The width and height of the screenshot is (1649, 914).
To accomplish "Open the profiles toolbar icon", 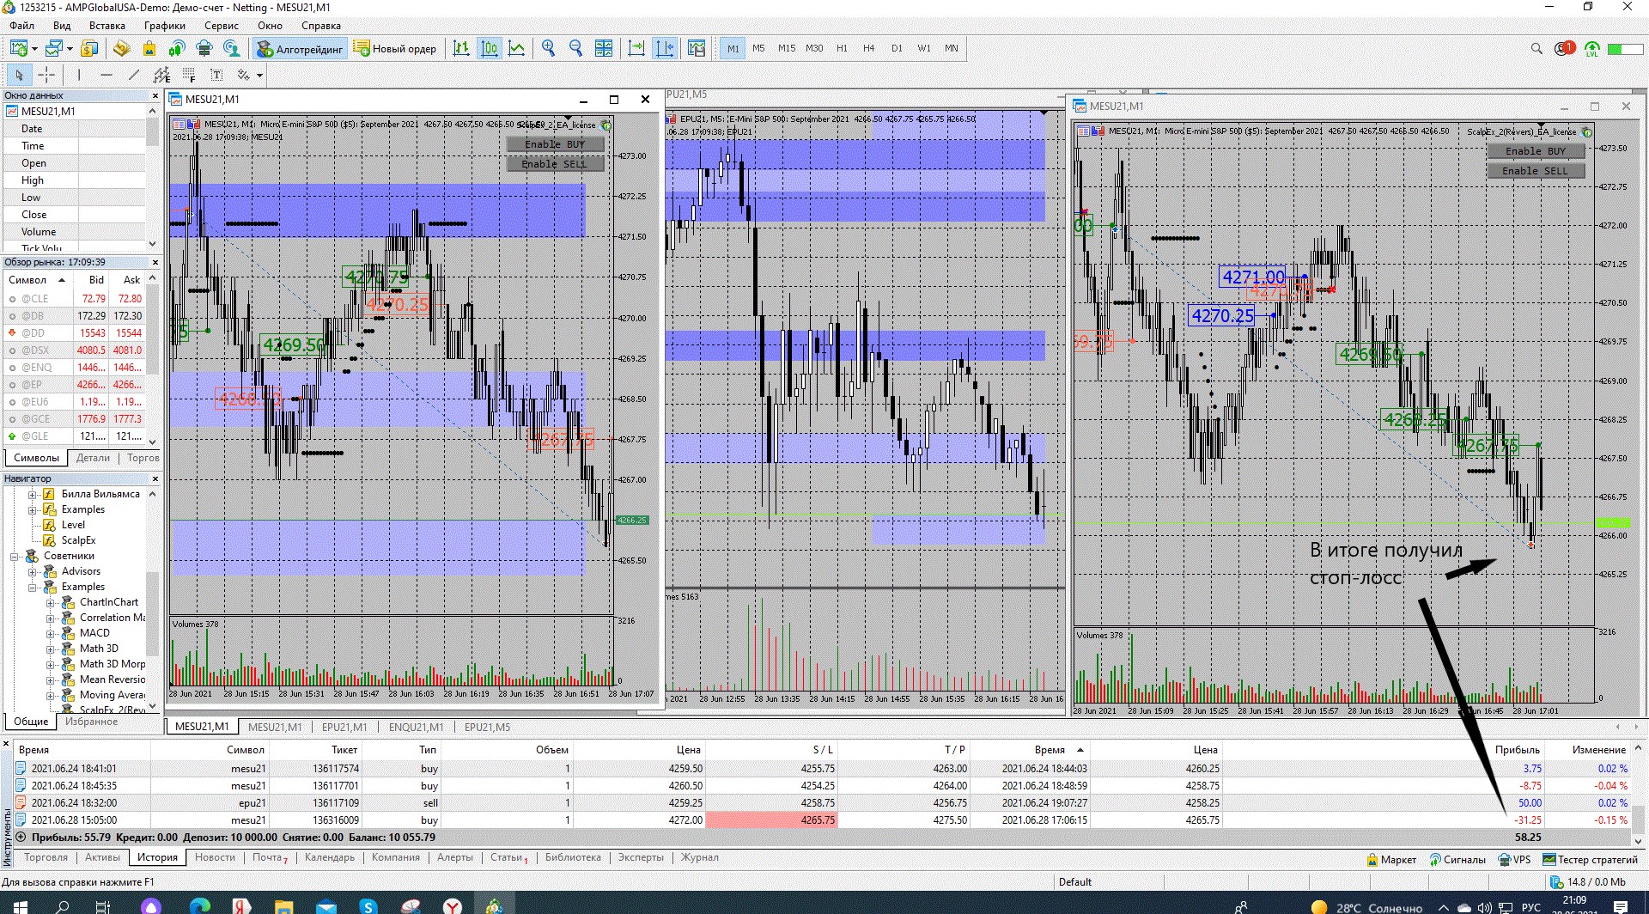I will (55, 48).
